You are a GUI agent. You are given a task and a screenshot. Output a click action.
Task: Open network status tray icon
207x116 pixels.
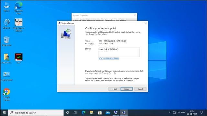click(x=174, y=112)
